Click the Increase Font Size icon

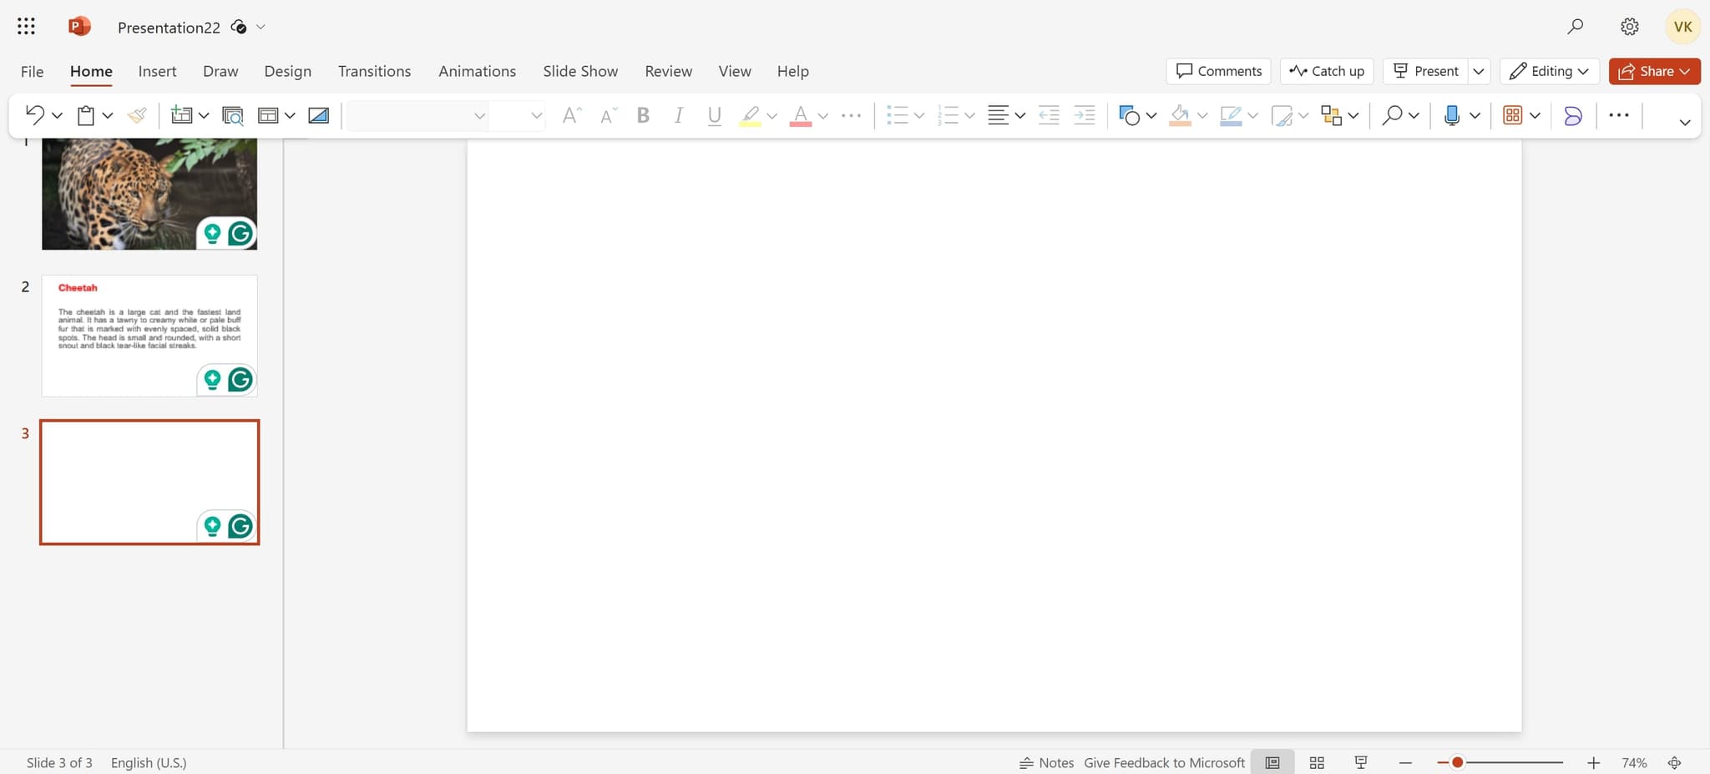571,115
